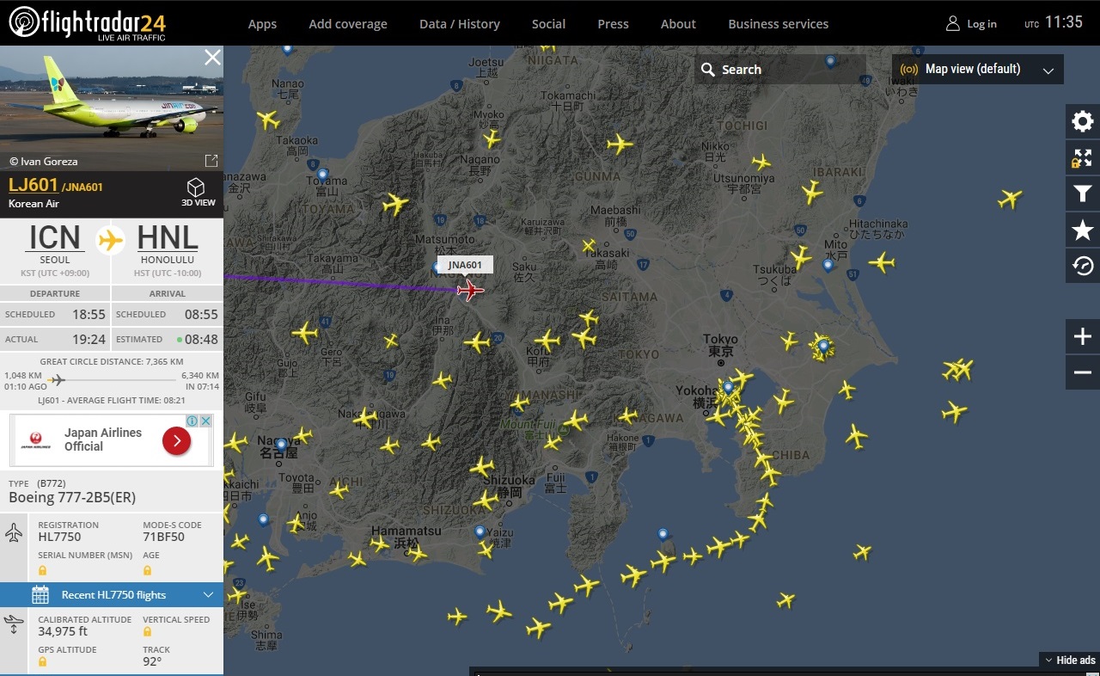The image size is (1100, 676).
Task: Open the Press menu
Action: (x=613, y=24)
